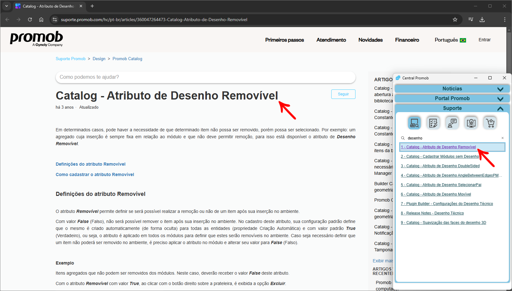The height and width of the screenshot is (291, 512).
Task: Go to browser home page icon
Action: point(41,20)
